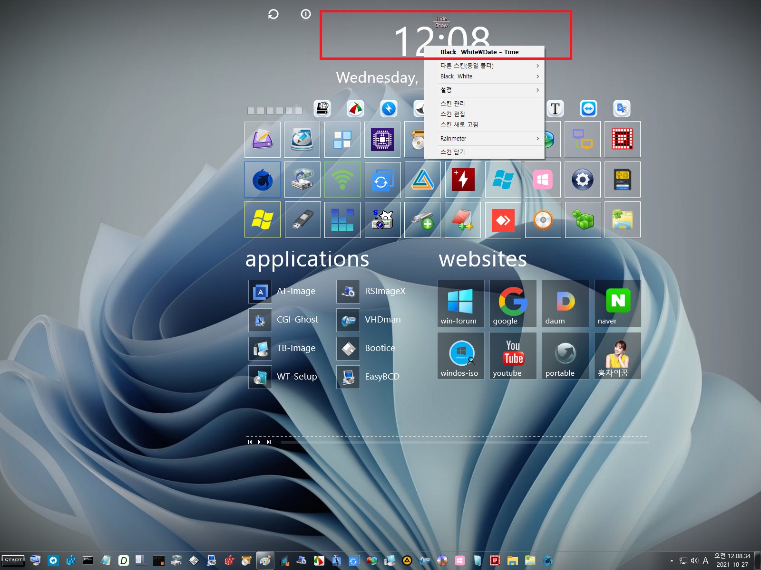This screenshot has height=570, width=761.
Task: Open the naver website thumbnail
Action: point(617,303)
